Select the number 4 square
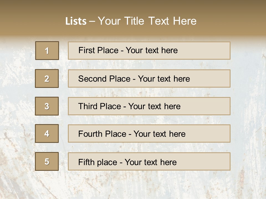This screenshot has height=199, width=266. tap(47, 133)
